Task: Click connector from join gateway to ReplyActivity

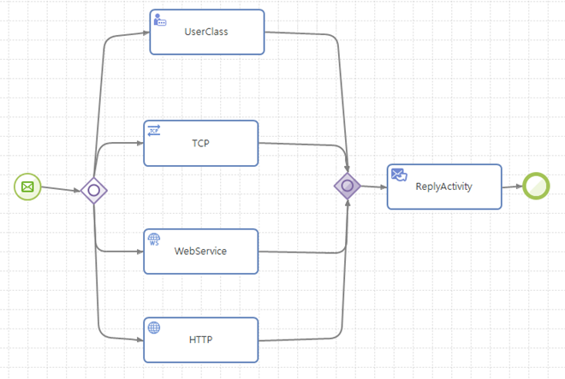Action: [373, 186]
